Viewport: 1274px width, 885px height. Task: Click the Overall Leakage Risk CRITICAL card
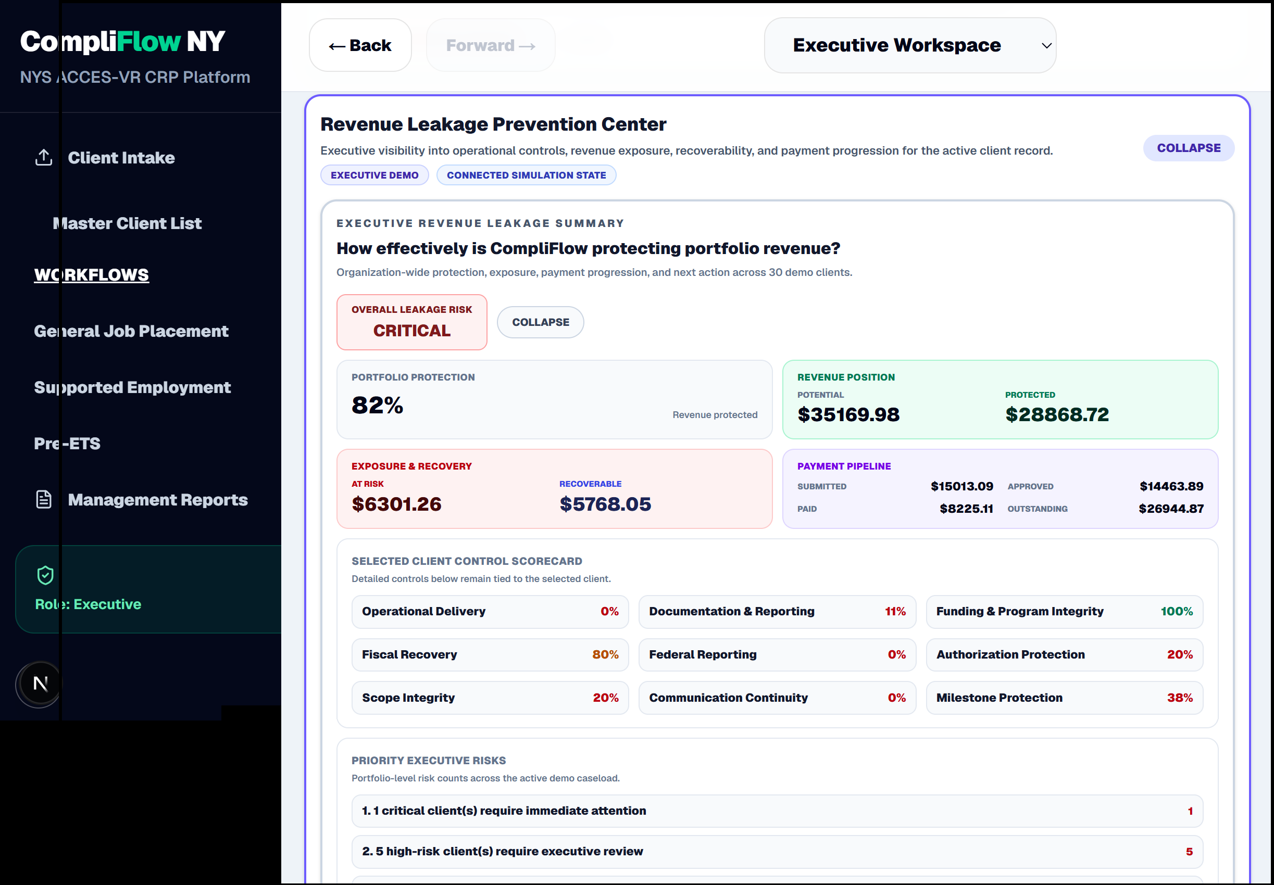pyautogui.click(x=411, y=322)
